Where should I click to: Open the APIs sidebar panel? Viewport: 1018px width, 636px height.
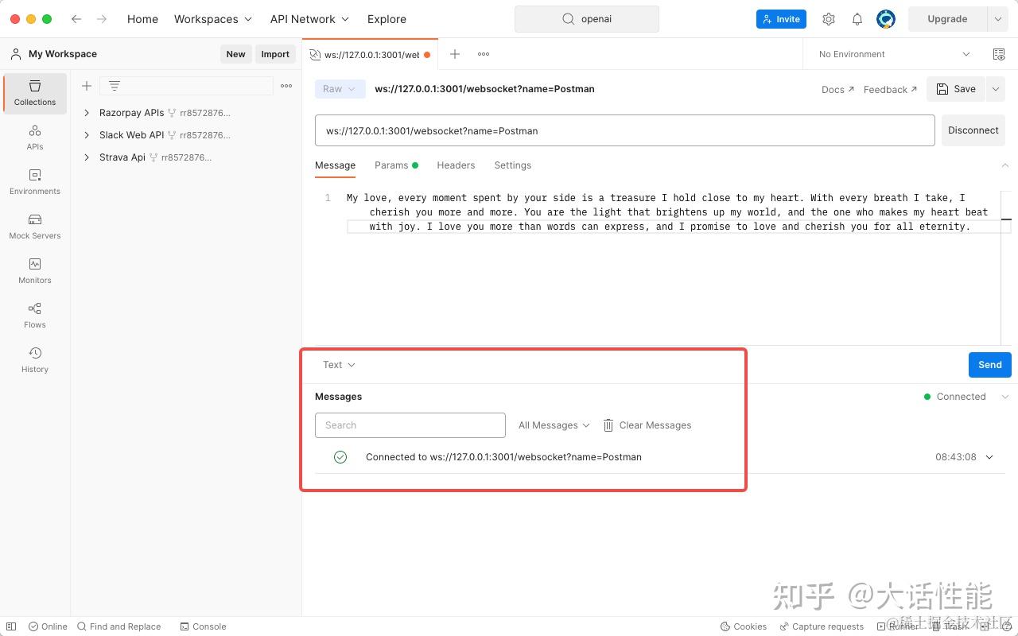[34, 137]
